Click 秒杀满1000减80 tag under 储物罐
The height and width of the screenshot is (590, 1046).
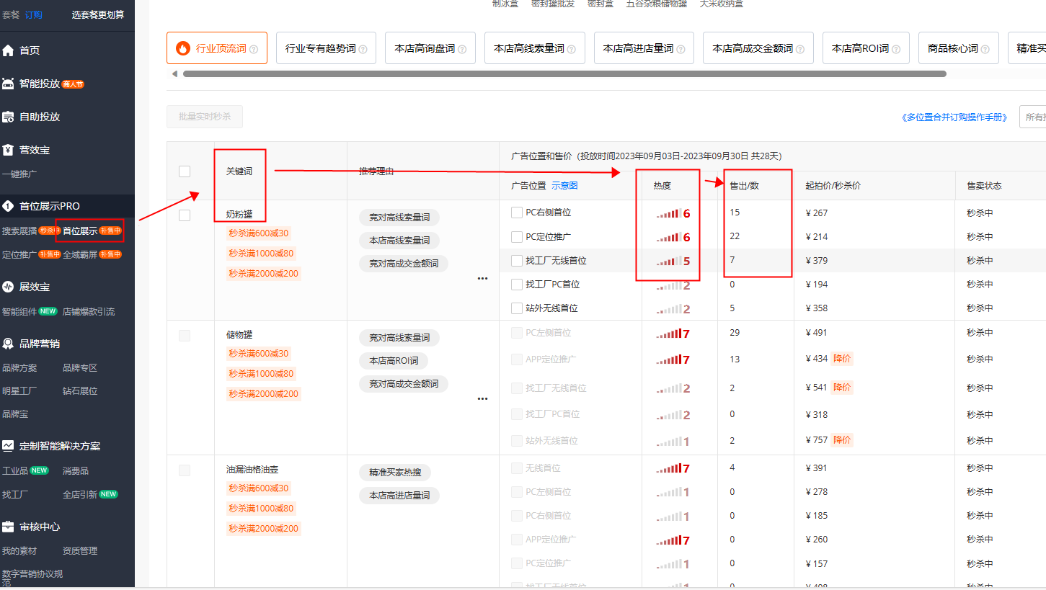click(261, 374)
